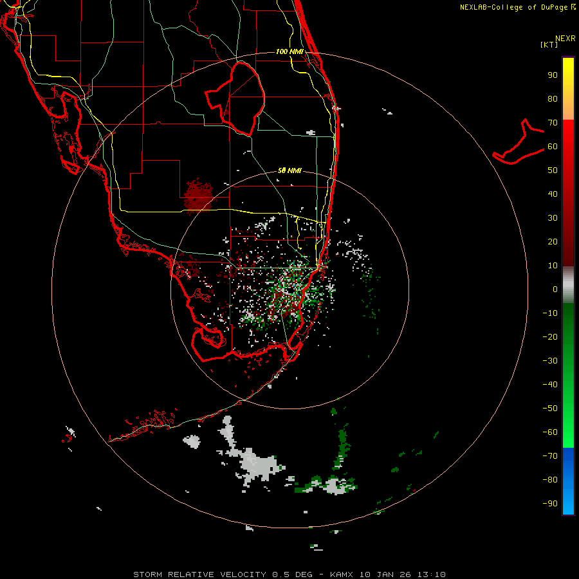Click the -30 value on velocity scale
The width and height of the screenshot is (579, 579).
pyautogui.click(x=550, y=361)
